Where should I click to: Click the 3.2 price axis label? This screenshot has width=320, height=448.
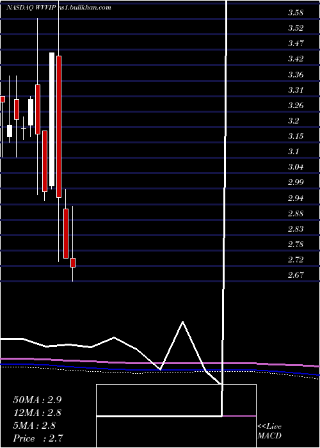pos(293,121)
